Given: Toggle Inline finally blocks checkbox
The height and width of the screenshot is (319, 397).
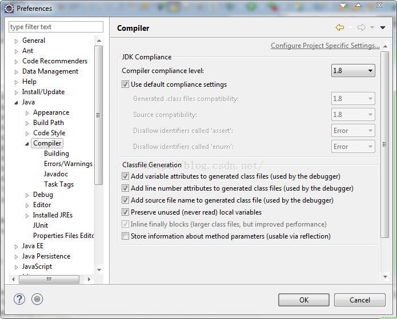Looking at the screenshot, I should (125, 224).
